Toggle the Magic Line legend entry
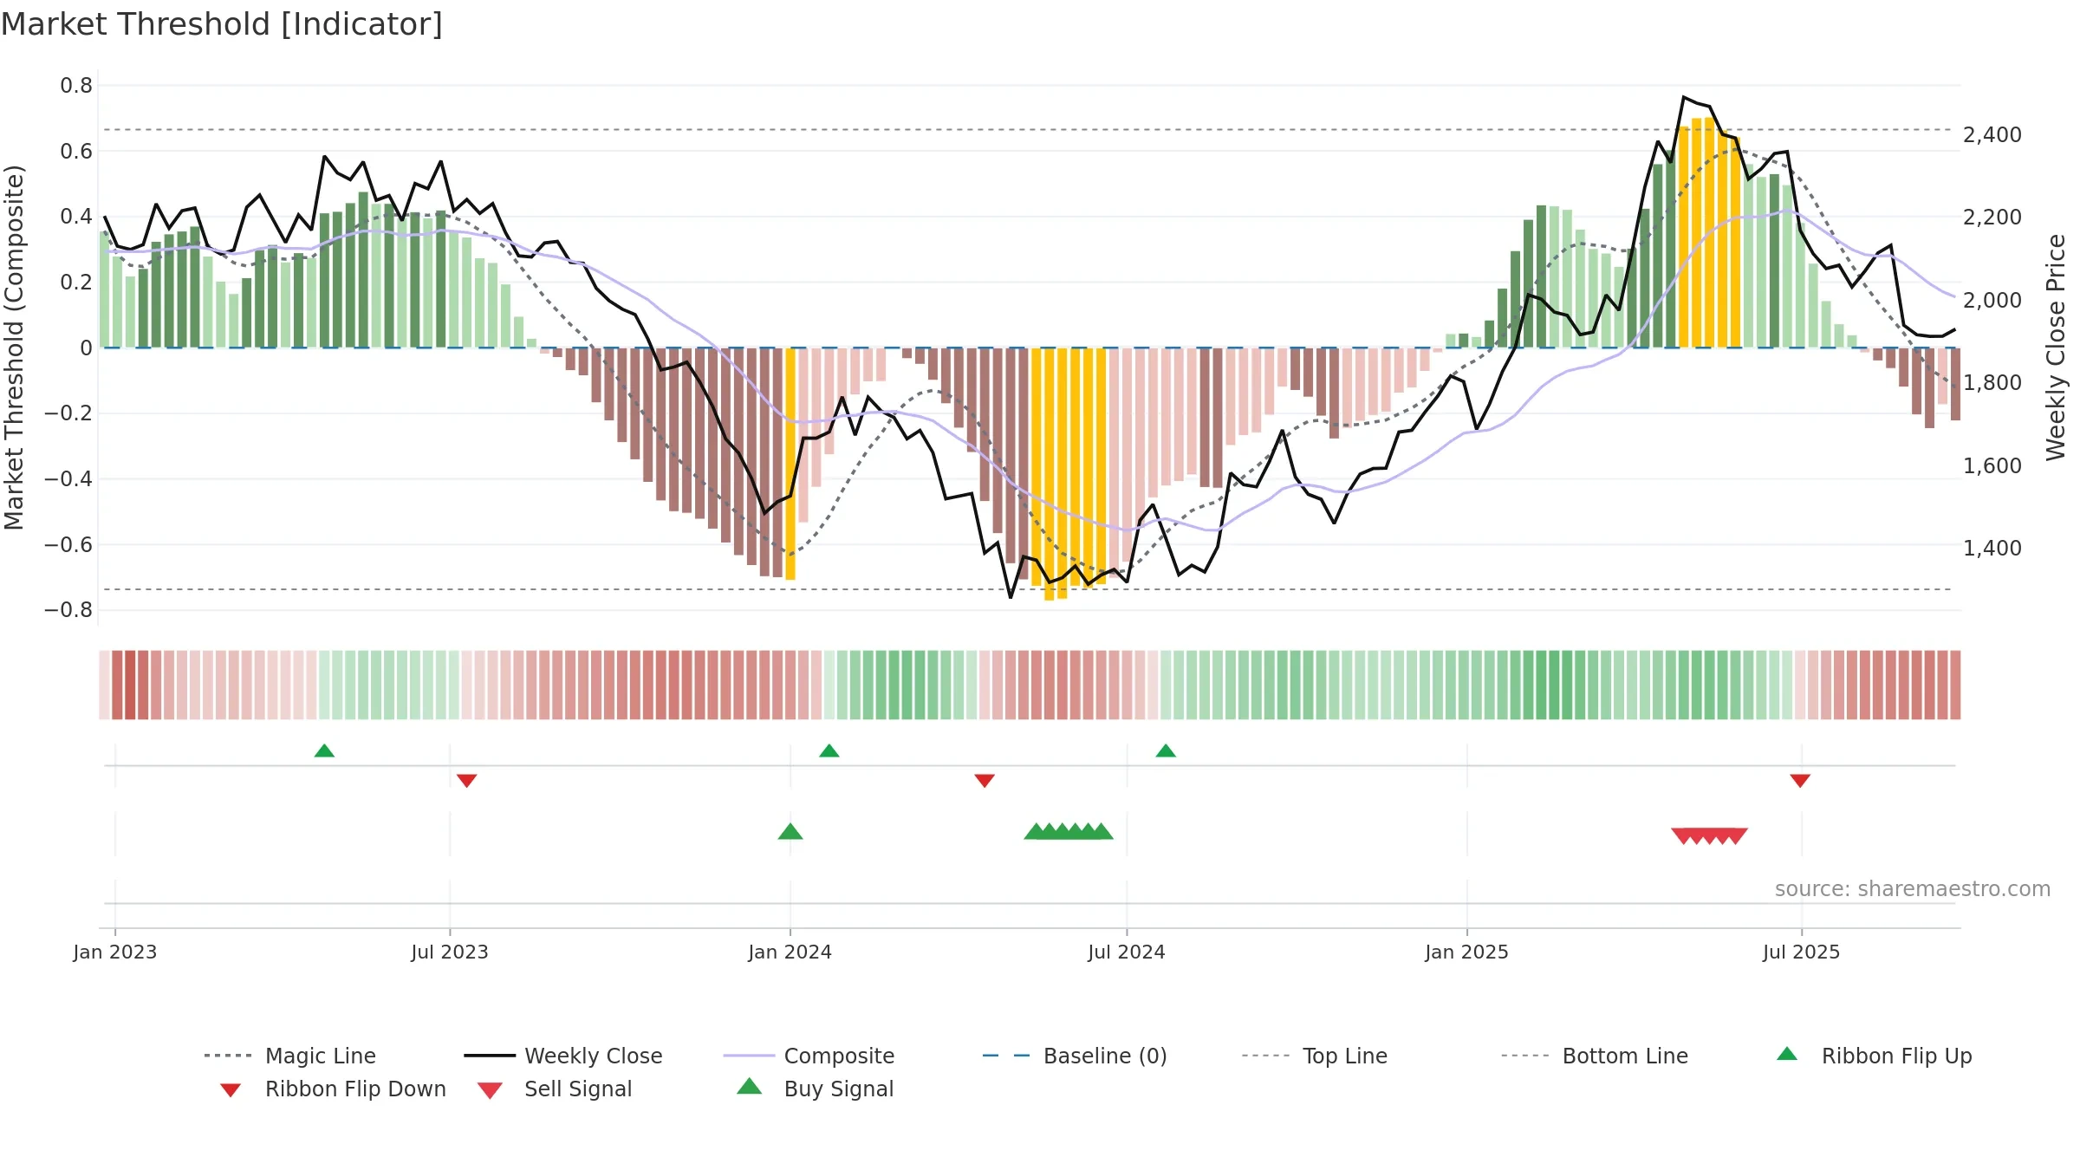2080x1170 pixels. [x=289, y=1056]
